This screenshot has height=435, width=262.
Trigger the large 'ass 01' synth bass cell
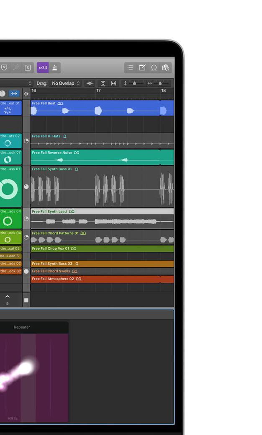coord(10,187)
